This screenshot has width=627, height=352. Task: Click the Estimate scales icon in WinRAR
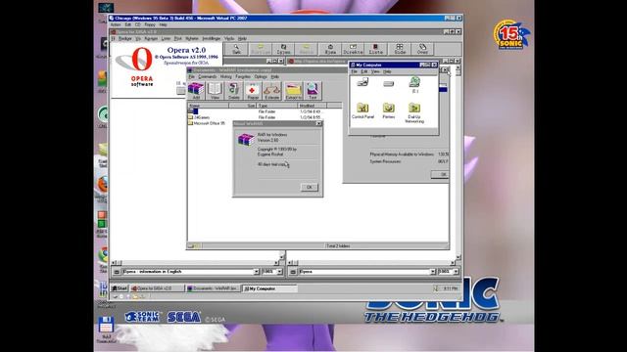click(272, 91)
